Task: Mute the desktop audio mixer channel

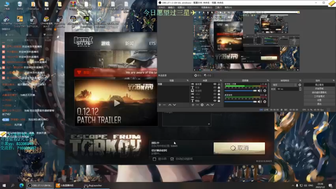Action: pos(260,102)
